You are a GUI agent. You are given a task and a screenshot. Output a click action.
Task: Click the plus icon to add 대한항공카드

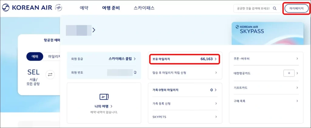click(289, 73)
